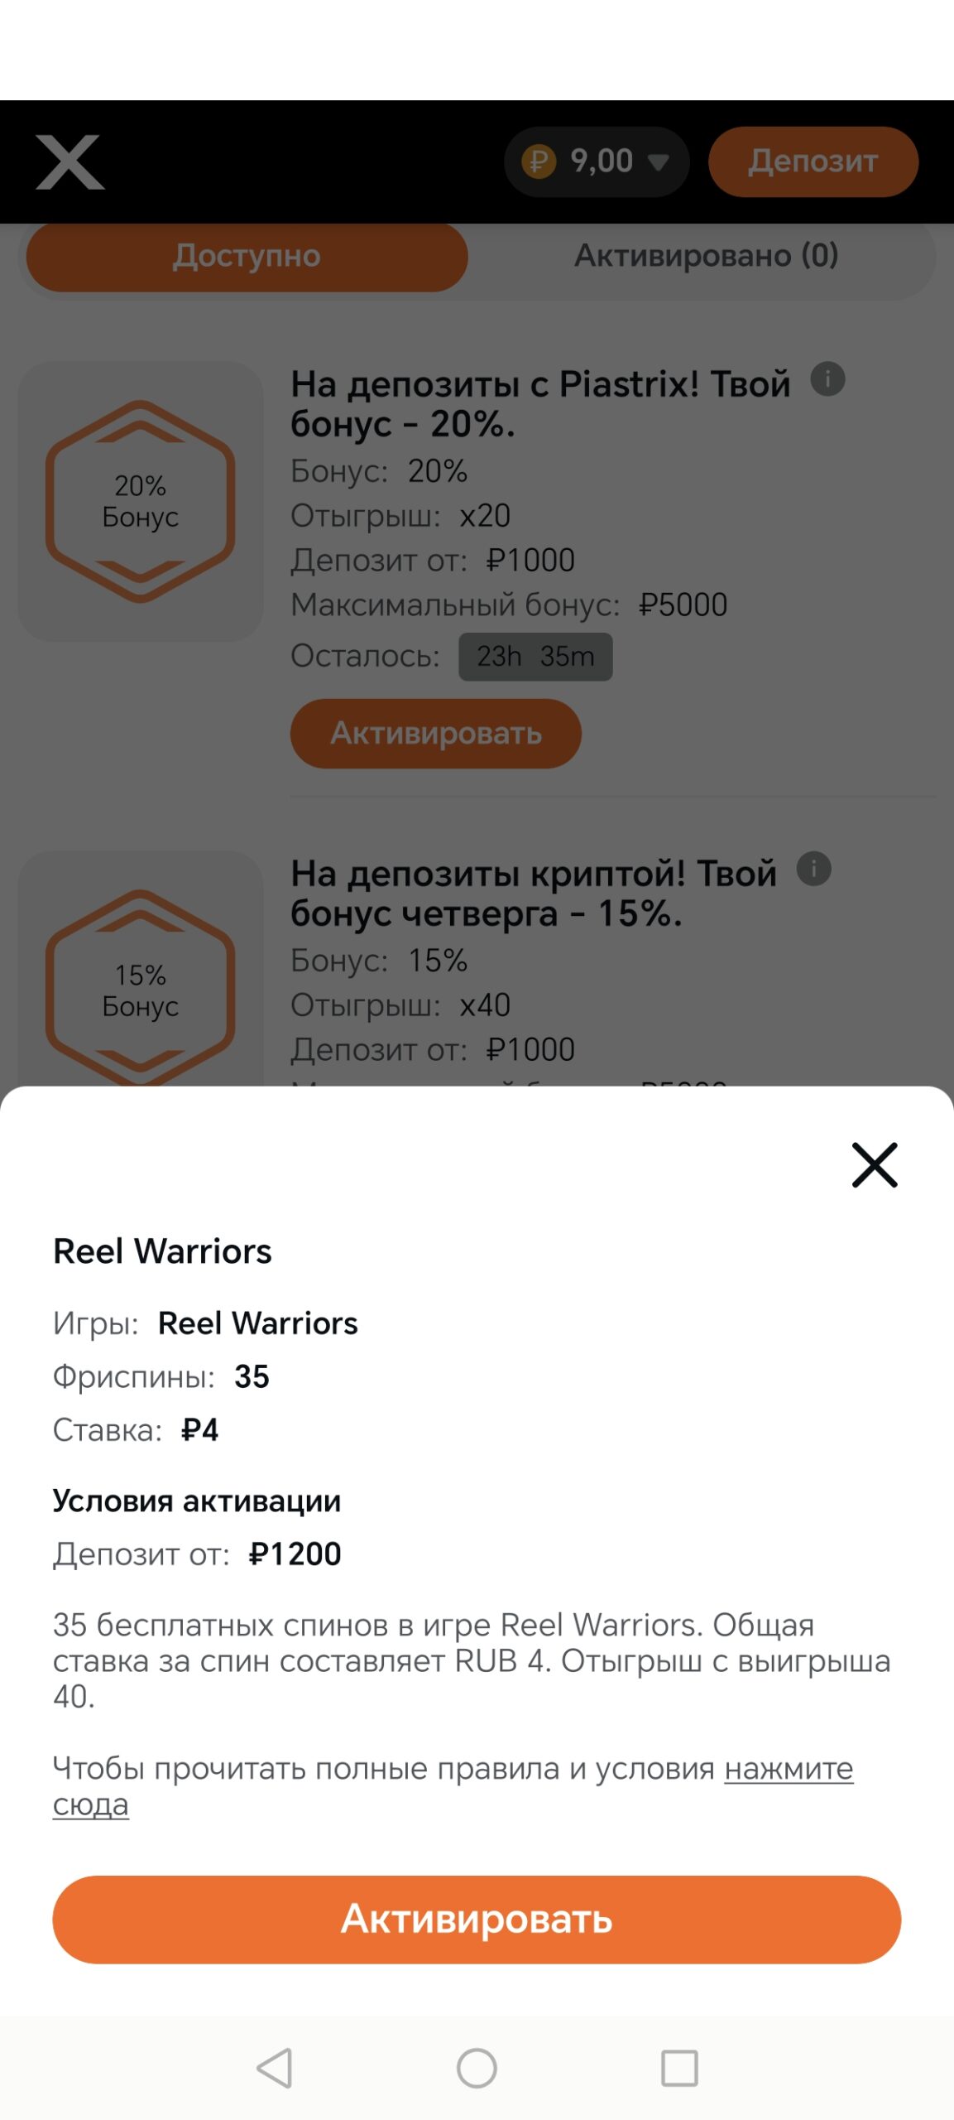Activate the Piastrix 20% bonus
Image resolution: width=954 pixels, height=2120 pixels.
coord(435,734)
